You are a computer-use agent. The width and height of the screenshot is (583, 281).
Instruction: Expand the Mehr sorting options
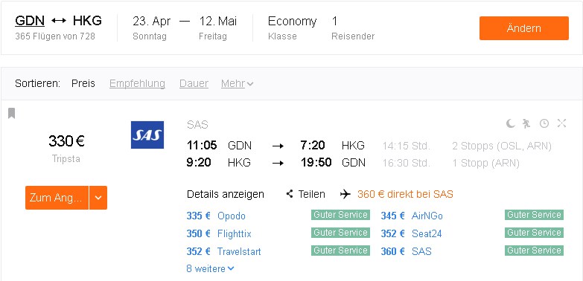237,84
